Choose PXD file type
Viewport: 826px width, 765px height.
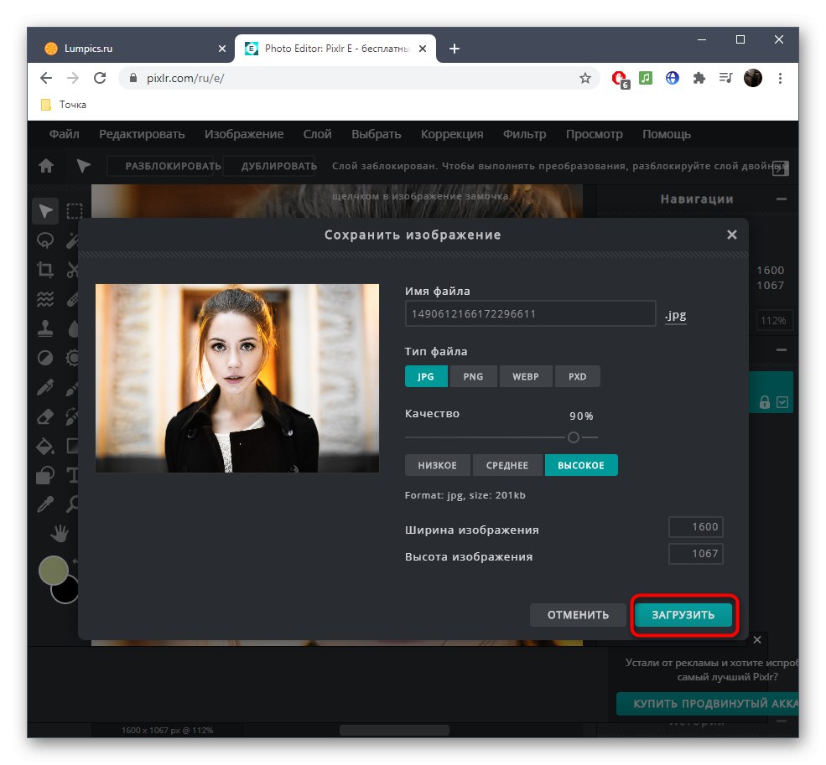577,376
